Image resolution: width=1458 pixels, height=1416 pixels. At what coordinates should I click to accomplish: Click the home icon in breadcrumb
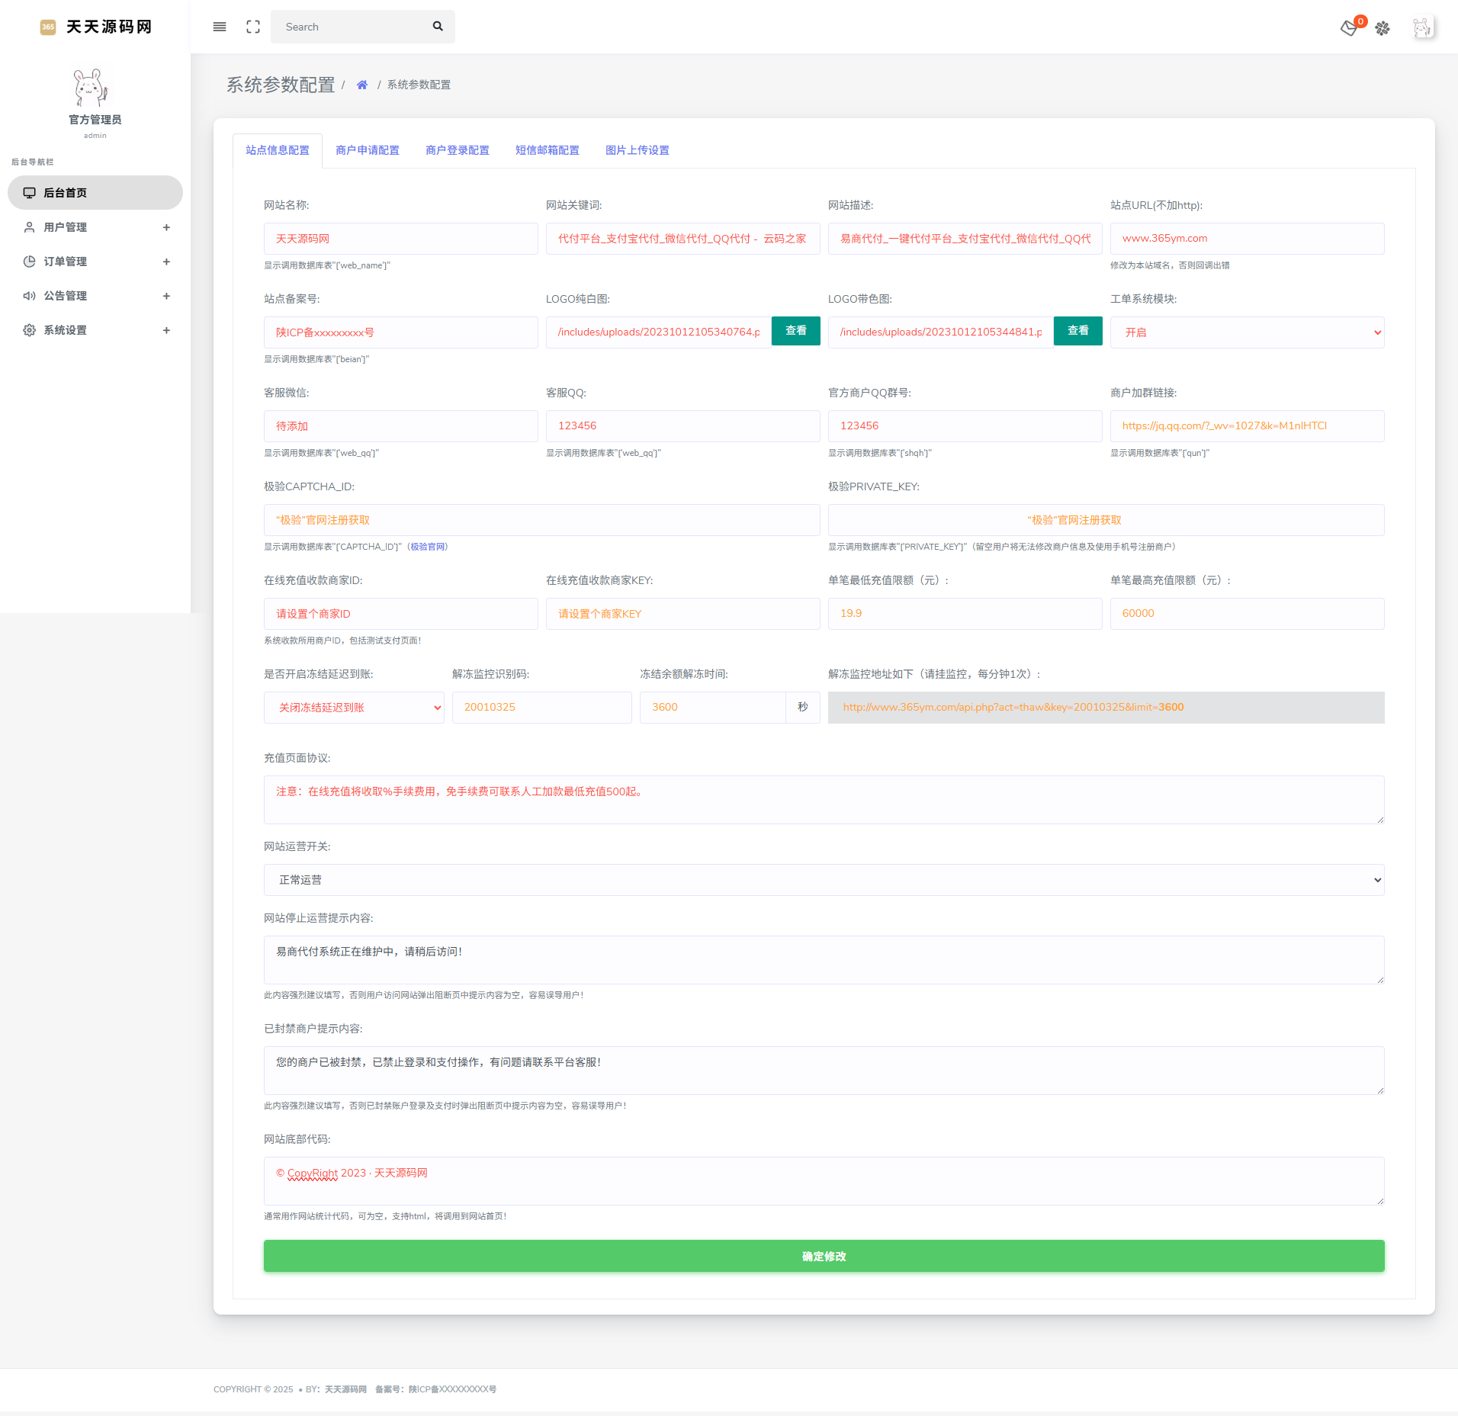pos(362,85)
